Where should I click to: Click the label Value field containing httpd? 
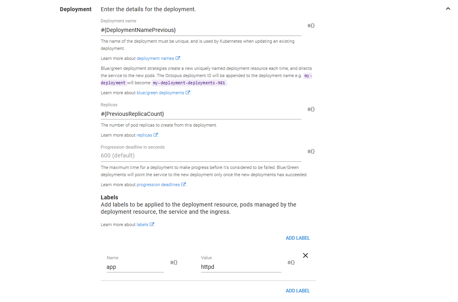[241, 267]
